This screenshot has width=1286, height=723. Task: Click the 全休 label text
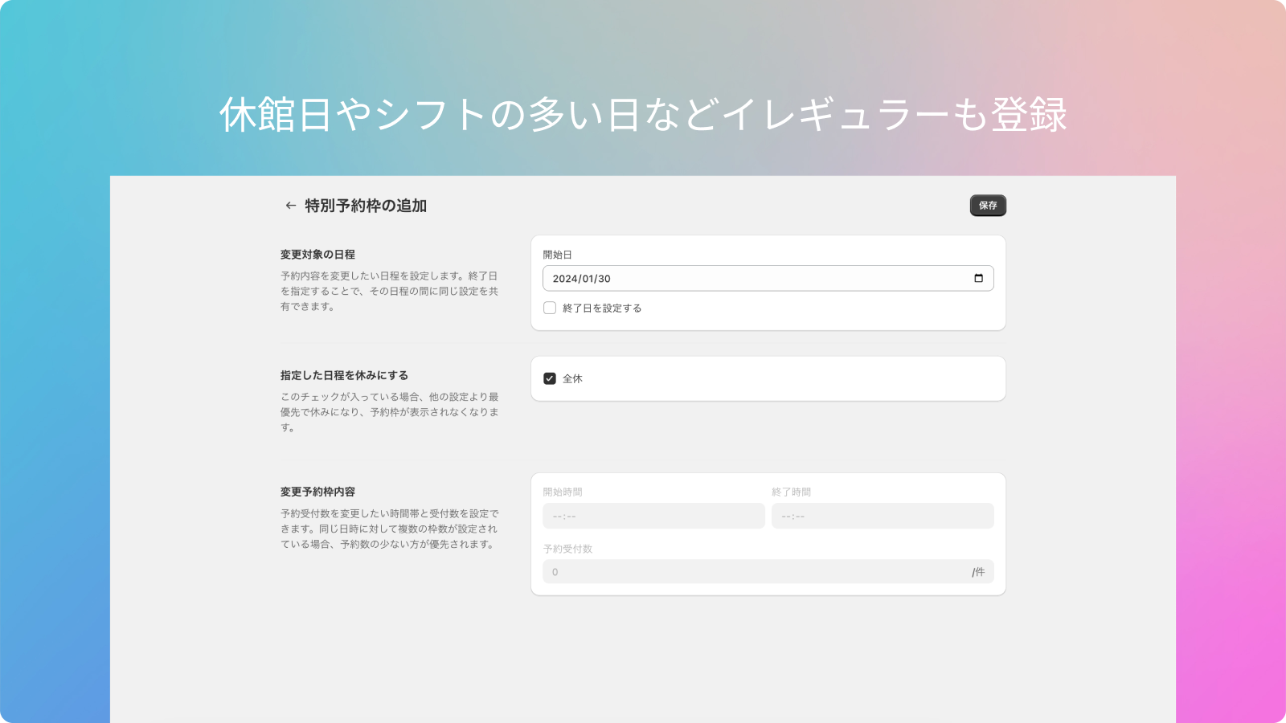coord(572,378)
